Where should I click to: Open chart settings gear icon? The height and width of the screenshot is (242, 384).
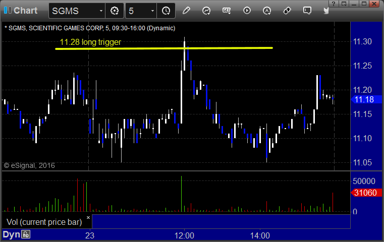coord(115,11)
